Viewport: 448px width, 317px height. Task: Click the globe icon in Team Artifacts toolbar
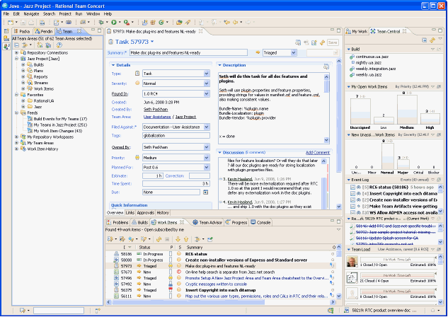(59, 45)
